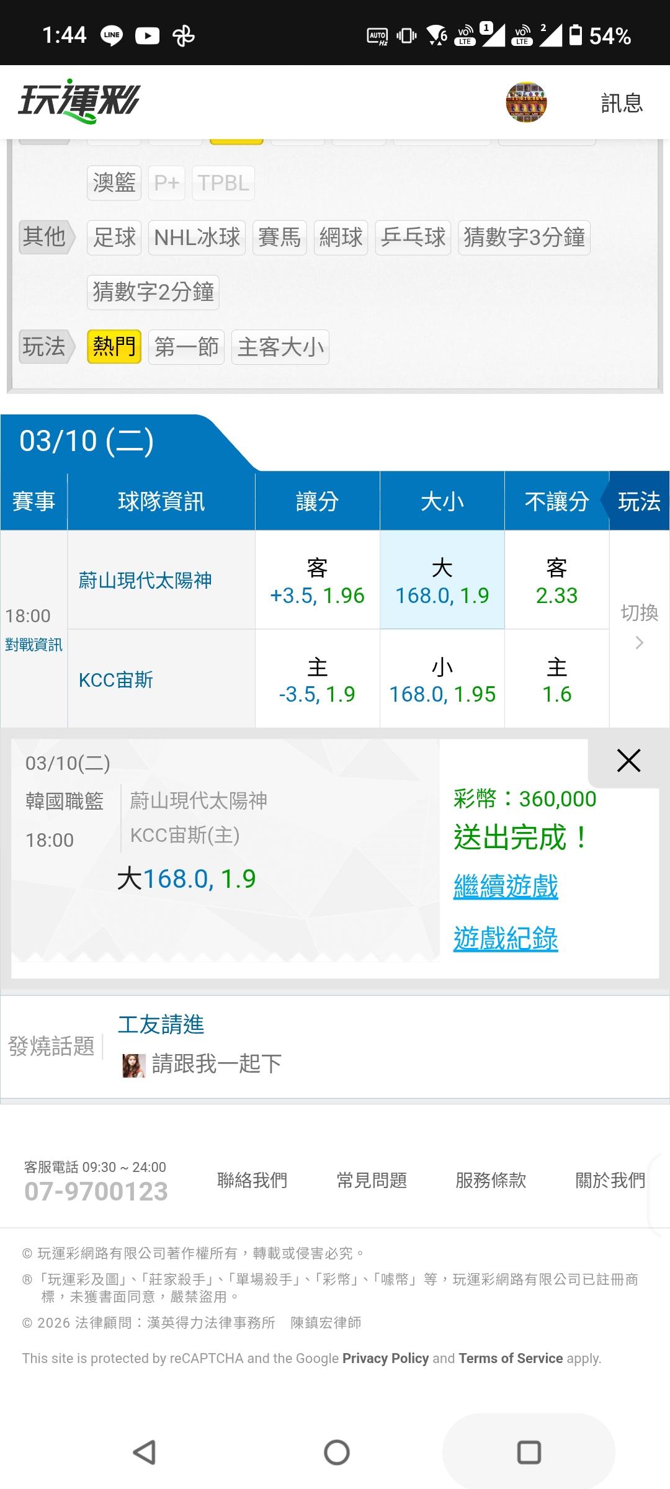670x1489 pixels.
Task: Tap the vibrate mode status icon
Action: [x=406, y=35]
